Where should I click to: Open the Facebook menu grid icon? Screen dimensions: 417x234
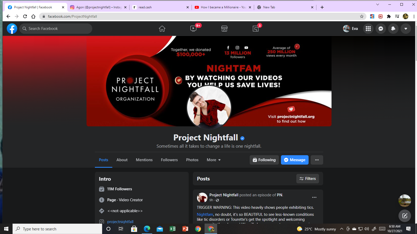[368, 29]
